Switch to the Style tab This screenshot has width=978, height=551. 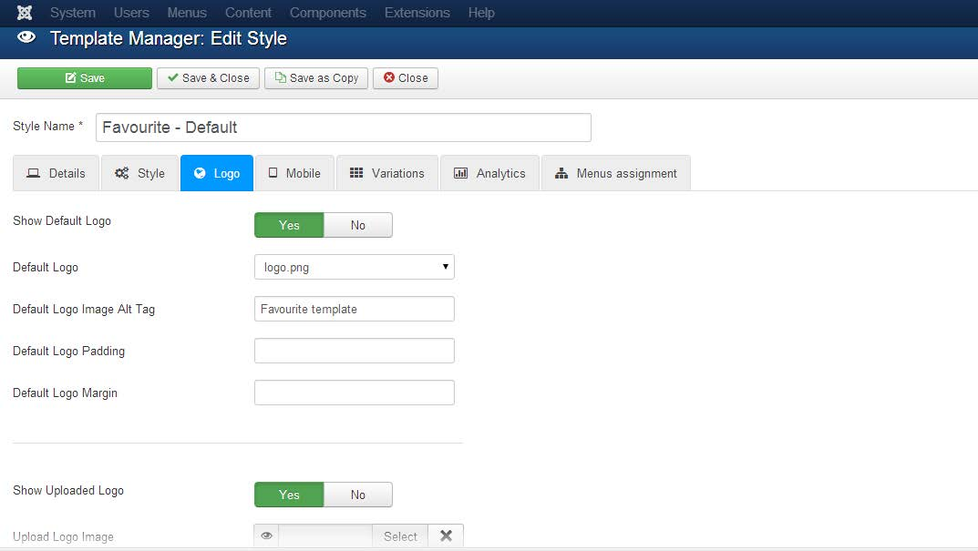pyautogui.click(x=139, y=173)
